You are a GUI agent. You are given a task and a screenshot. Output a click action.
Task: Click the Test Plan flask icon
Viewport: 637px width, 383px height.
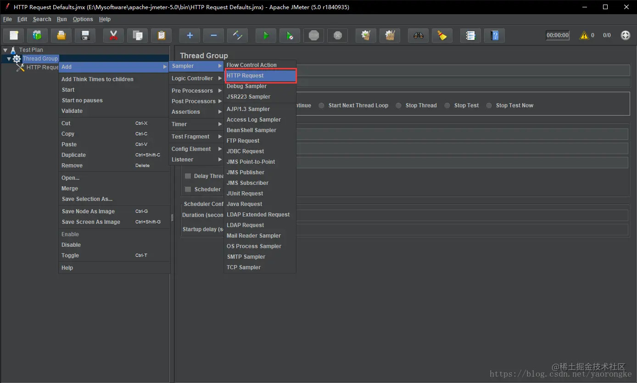pos(13,50)
